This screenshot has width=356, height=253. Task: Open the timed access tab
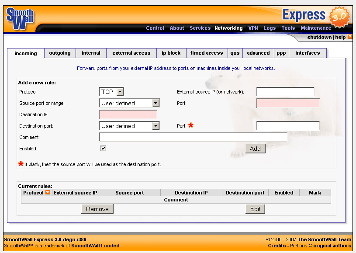(x=207, y=53)
